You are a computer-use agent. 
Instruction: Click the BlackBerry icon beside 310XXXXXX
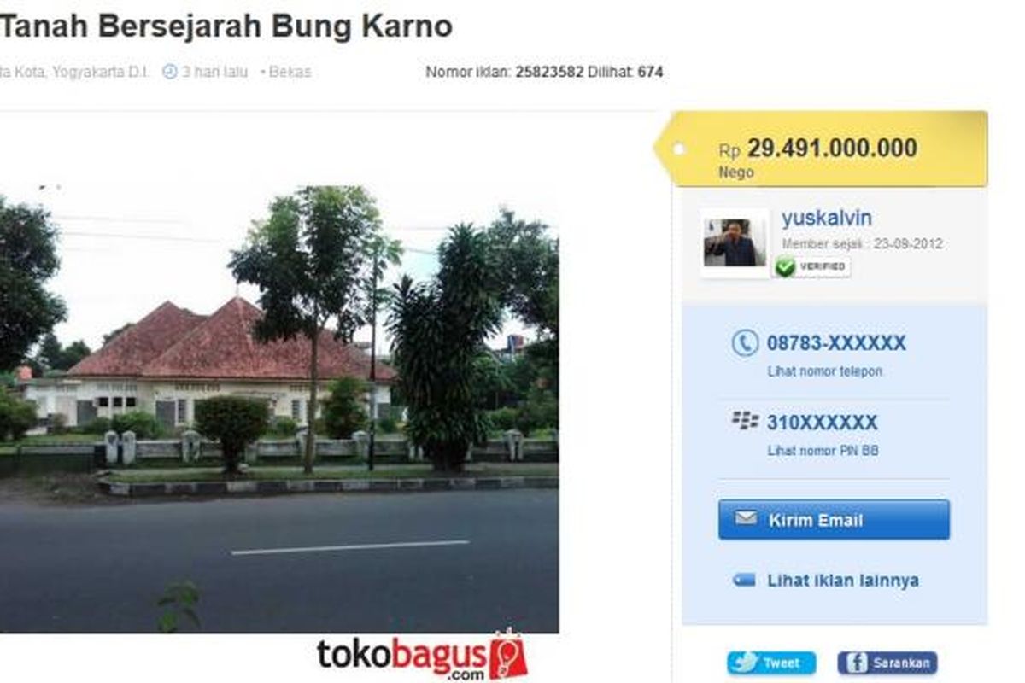(x=745, y=420)
